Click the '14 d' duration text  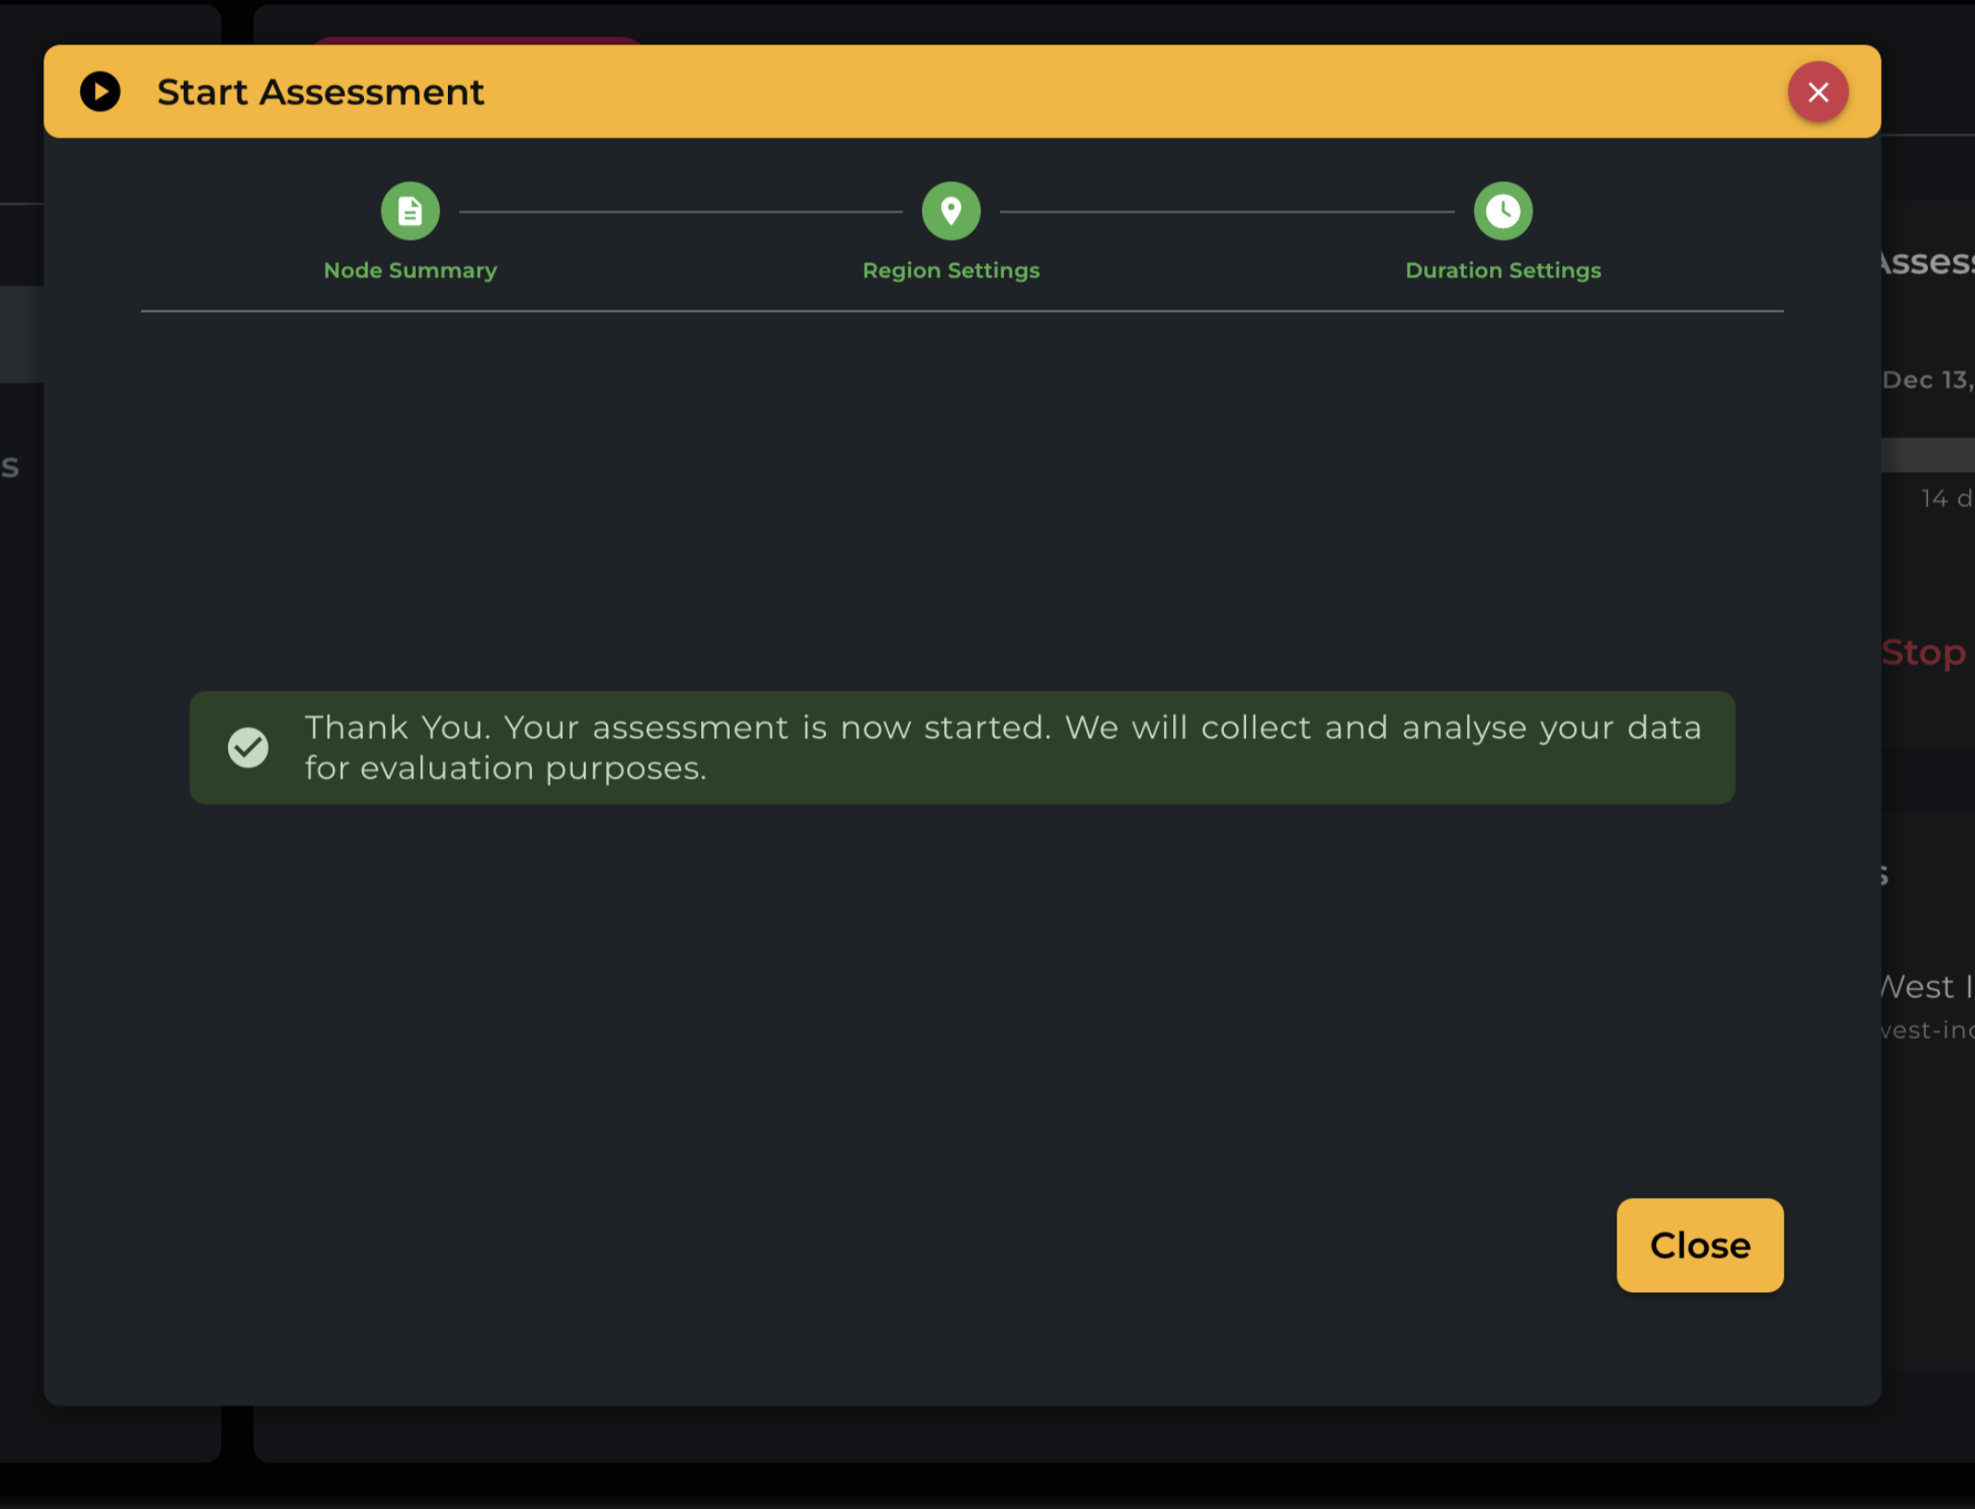point(1947,499)
